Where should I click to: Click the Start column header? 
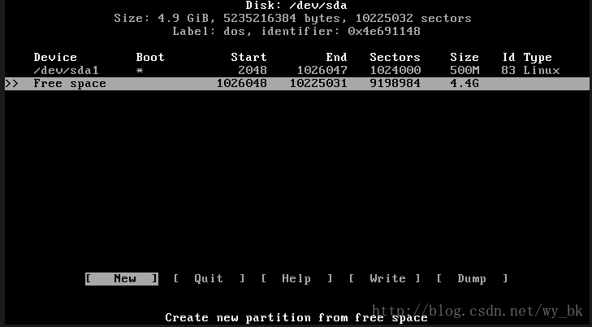[248, 58]
